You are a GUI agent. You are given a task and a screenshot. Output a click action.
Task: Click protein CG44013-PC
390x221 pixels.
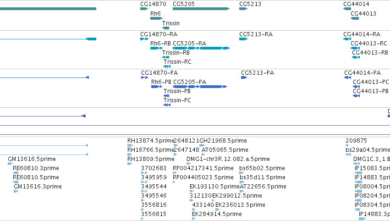pos(371,82)
